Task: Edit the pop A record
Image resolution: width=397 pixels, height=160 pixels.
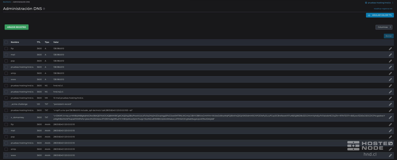Action: click(390, 61)
